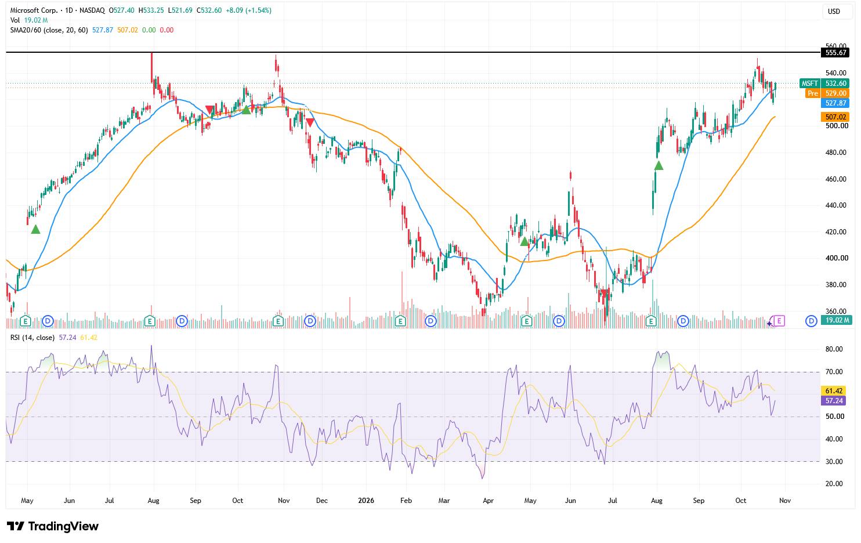Open the earnings marker just before August 2026
Image resolution: width=861 pixels, height=543 pixels.
(651, 321)
